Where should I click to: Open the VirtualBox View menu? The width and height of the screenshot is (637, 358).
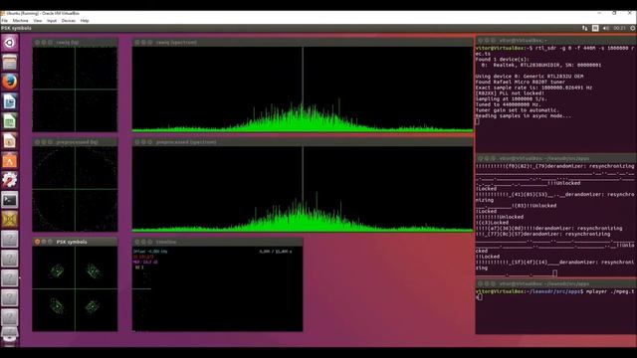[38, 20]
